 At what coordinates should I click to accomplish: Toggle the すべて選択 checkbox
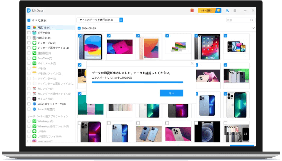(x=29, y=20)
